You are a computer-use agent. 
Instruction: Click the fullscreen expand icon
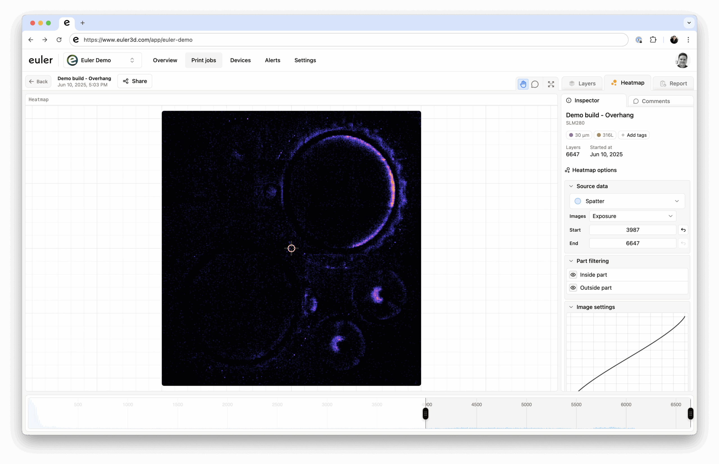click(551, 84)
